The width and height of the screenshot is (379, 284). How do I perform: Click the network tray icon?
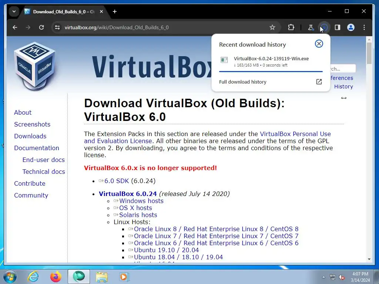tap(333, 277)
